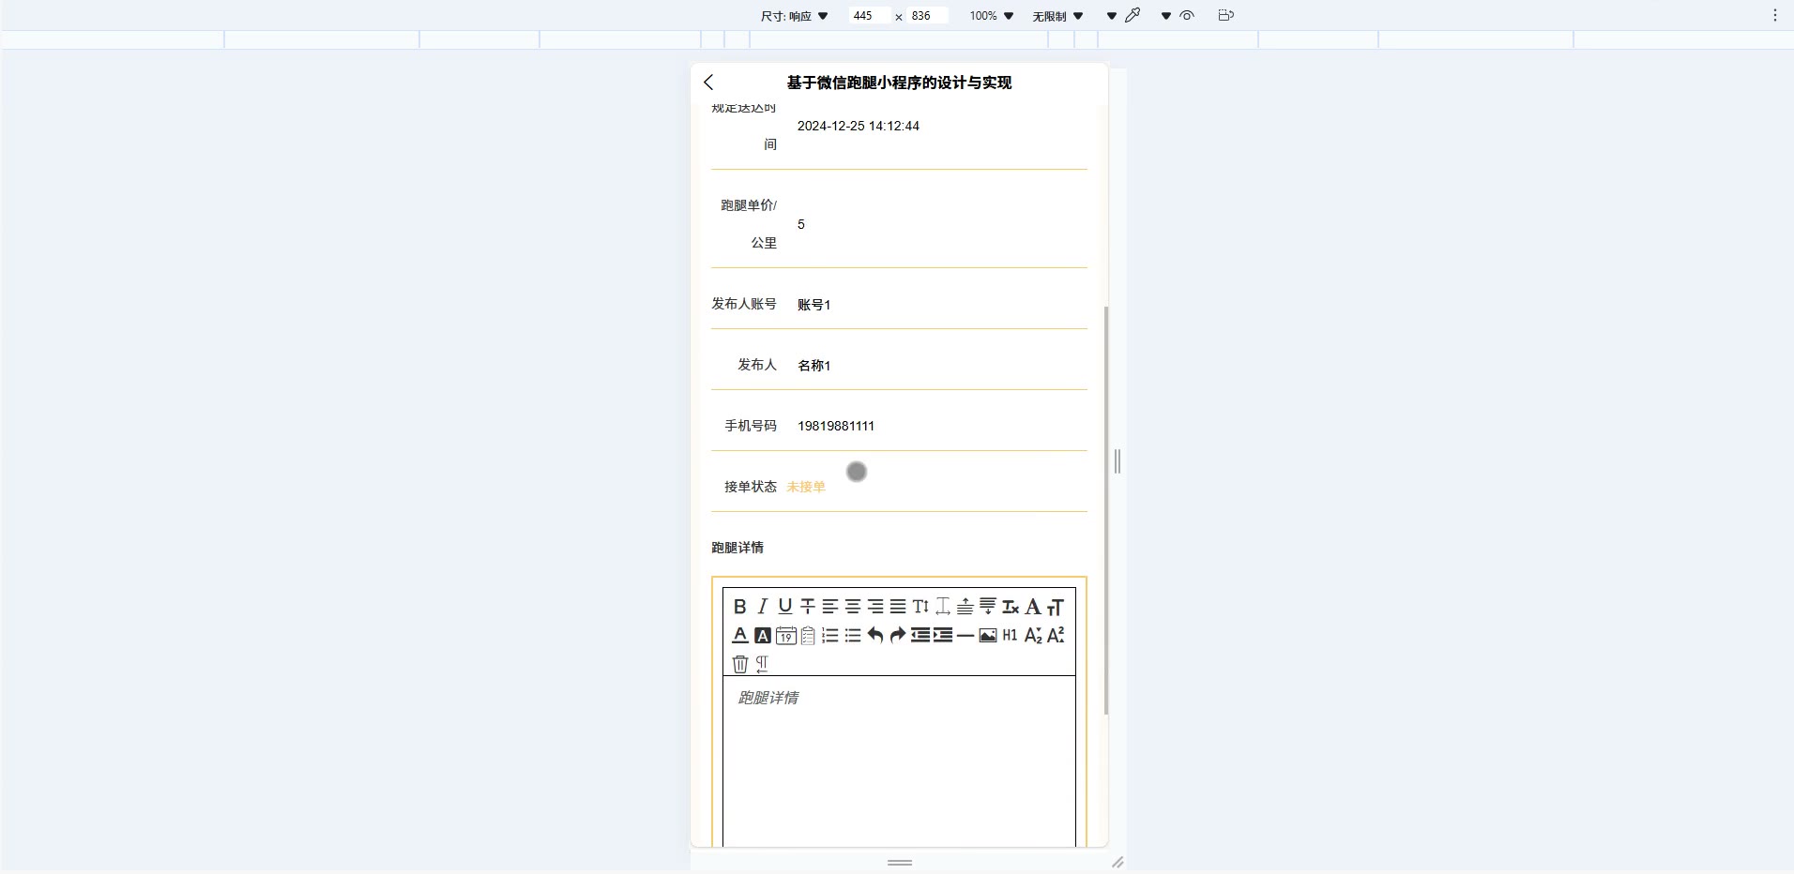Click into the 跑腿详情 rich text area
The height and width of the screenshot is (874, 1794).
[899, 761]
